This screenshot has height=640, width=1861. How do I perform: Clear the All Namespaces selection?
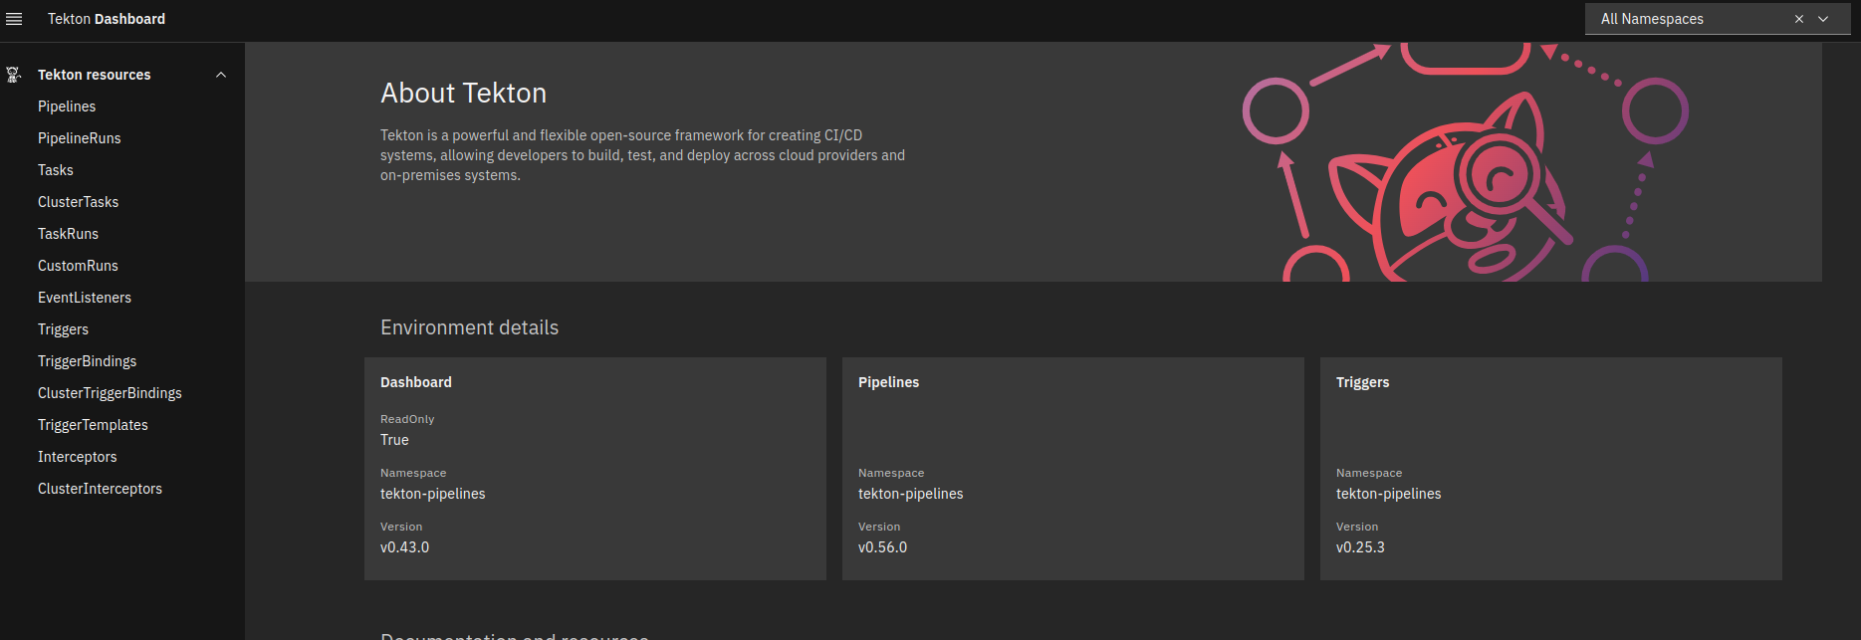click(1799, 19)
